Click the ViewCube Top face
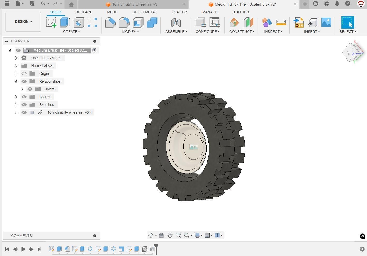Screen dimensions: 367x256 348,53
